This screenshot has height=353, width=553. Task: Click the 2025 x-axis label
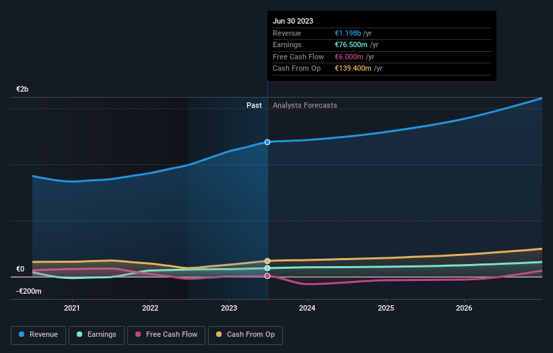(x=386, y=308)
